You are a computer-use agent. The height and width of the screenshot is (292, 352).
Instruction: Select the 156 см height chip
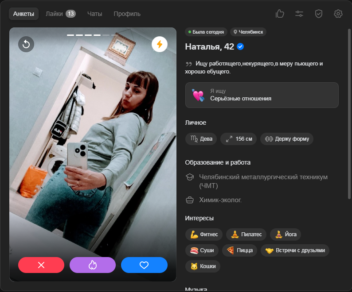tap(239, 139)
